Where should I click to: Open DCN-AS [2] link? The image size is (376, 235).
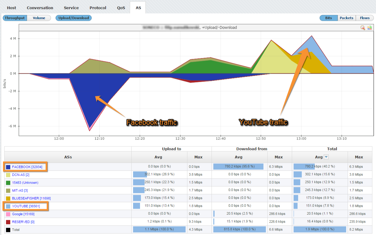point(21,175)
